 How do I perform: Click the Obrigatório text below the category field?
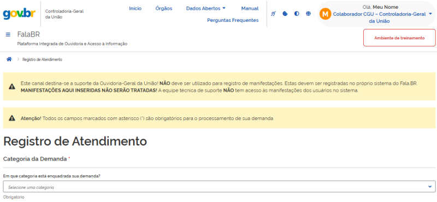14,197
